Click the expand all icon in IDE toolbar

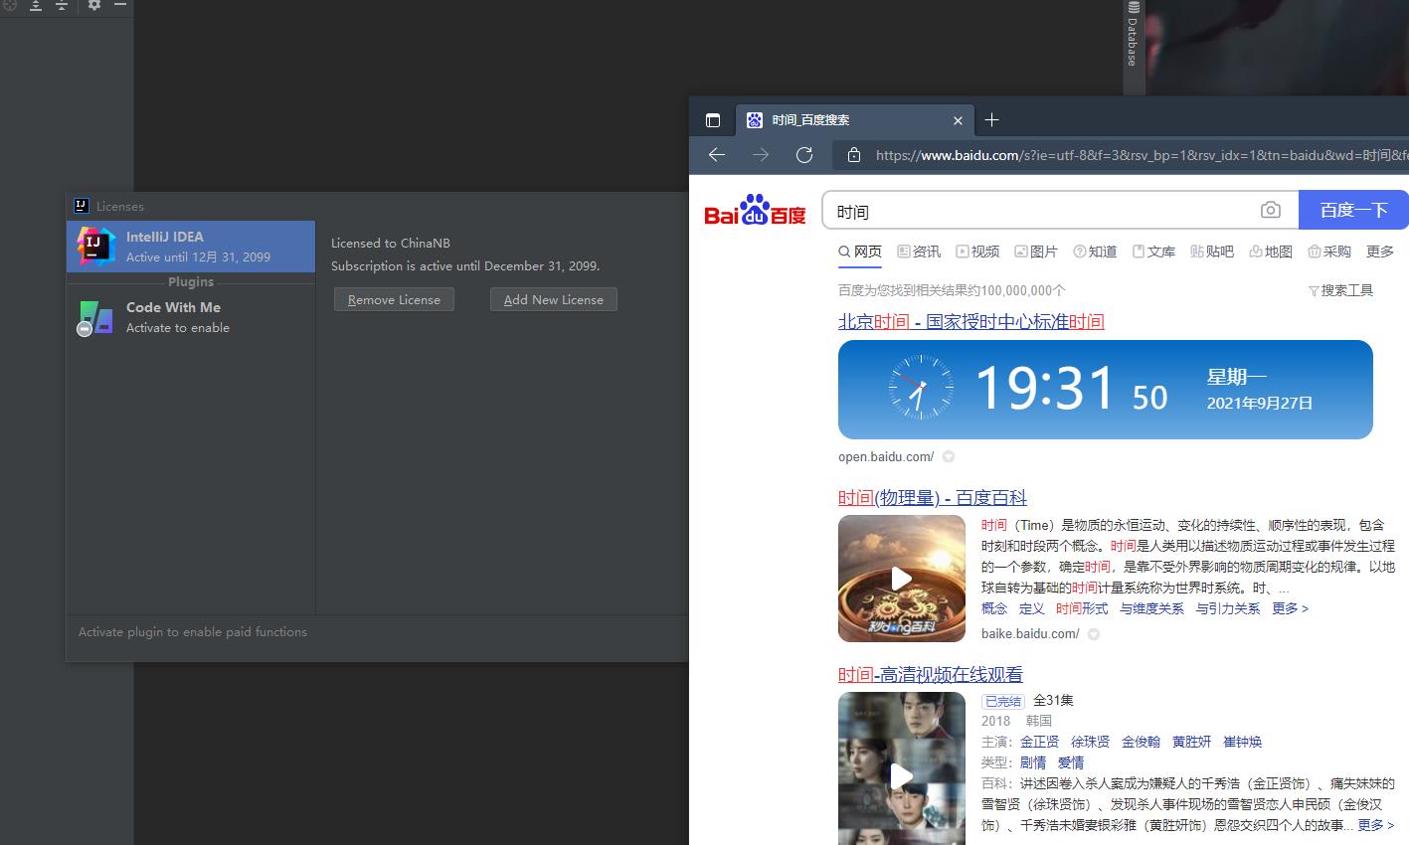point(36,5)
